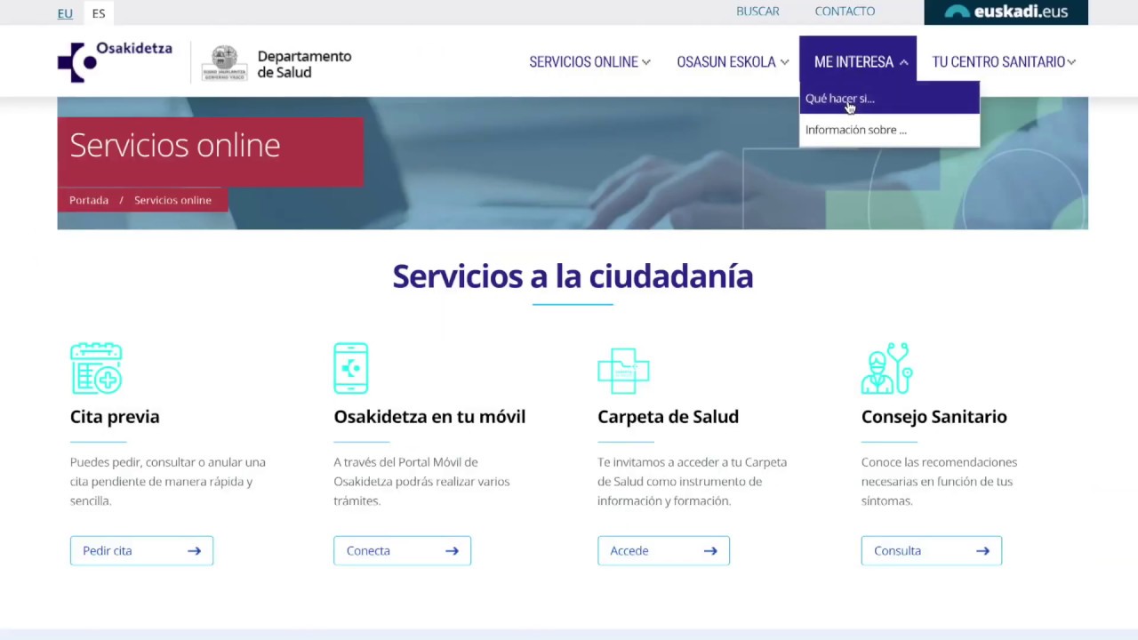Click the arrow on Pedir cita button
Viewport: 1138px width, 640px height.
(x=194, y=551)
